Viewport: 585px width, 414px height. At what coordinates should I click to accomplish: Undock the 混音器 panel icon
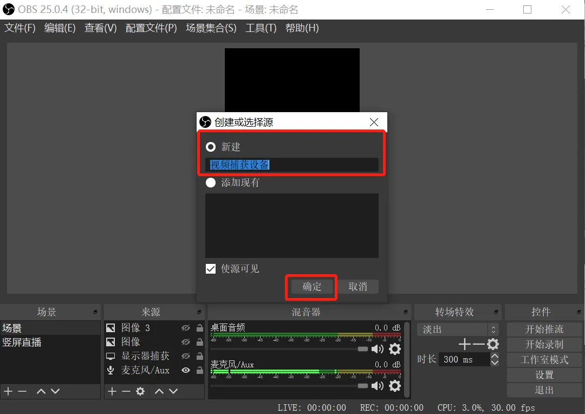(x=406, y=312)
